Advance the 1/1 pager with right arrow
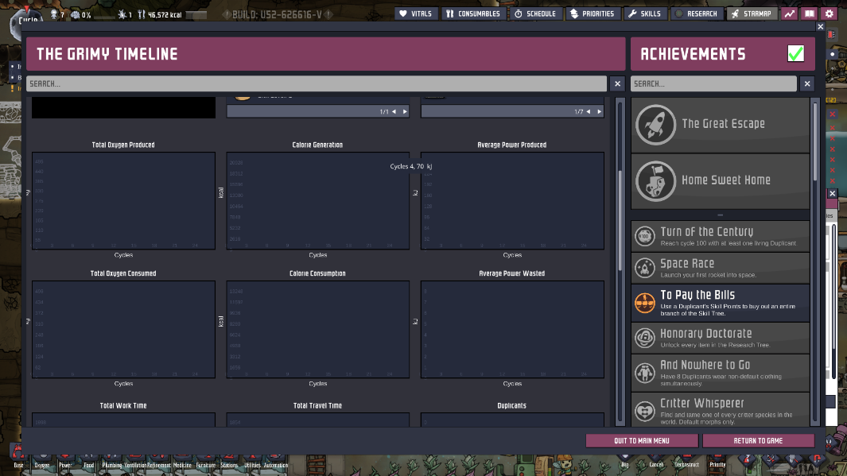The image size is (847, 476). point(404,112)
